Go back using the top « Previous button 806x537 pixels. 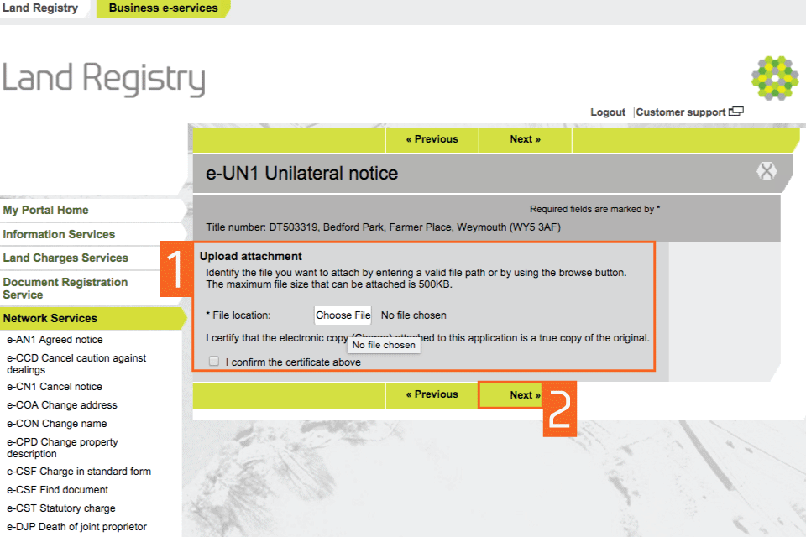pos(432,139)
